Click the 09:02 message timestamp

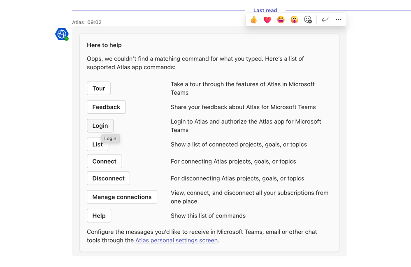coord(94,22)
